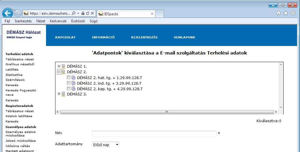
Task: Select the DÉMÁSZ 2. ind. tg. + 3.29.99.128.T label
Action: 109,83
